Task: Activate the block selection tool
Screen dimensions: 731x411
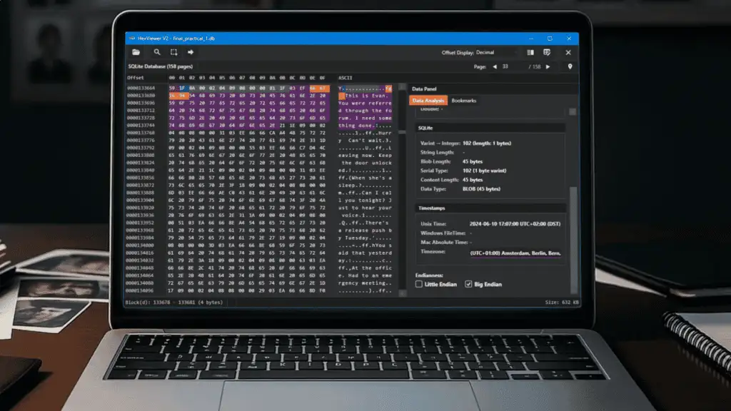Action: click(x=174, y=52)
